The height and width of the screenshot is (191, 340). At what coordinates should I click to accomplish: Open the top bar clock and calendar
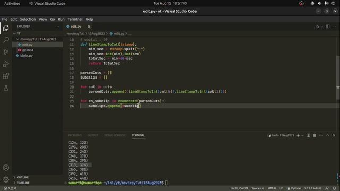point(170,3)
